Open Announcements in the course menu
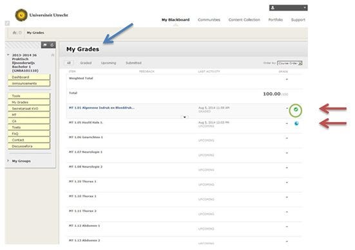Screen dimensions: 355x250 [x=29, y=84]
